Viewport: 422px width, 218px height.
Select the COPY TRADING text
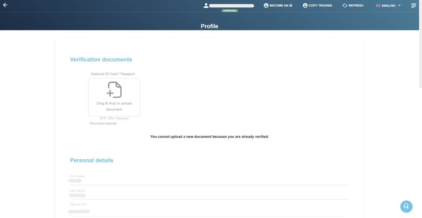coord(320,6)
